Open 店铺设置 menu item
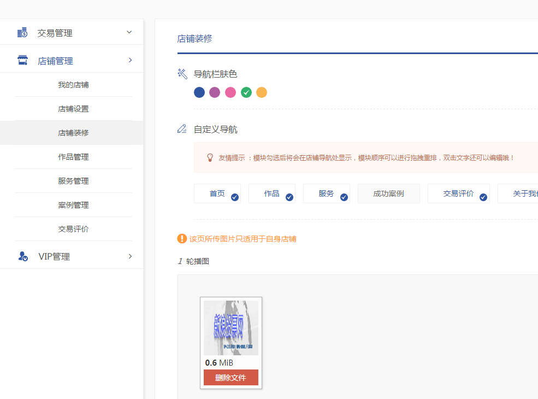Image resolution: width=538 pixels, height=399 pixels. point(73,109)
